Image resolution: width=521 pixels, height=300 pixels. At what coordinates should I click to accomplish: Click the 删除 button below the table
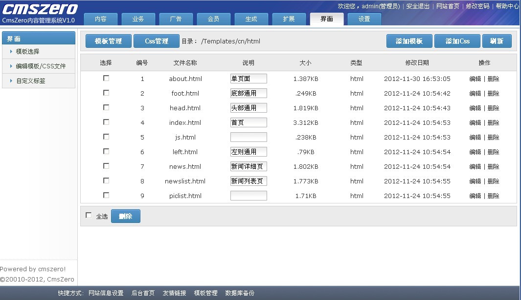(126, 216)
